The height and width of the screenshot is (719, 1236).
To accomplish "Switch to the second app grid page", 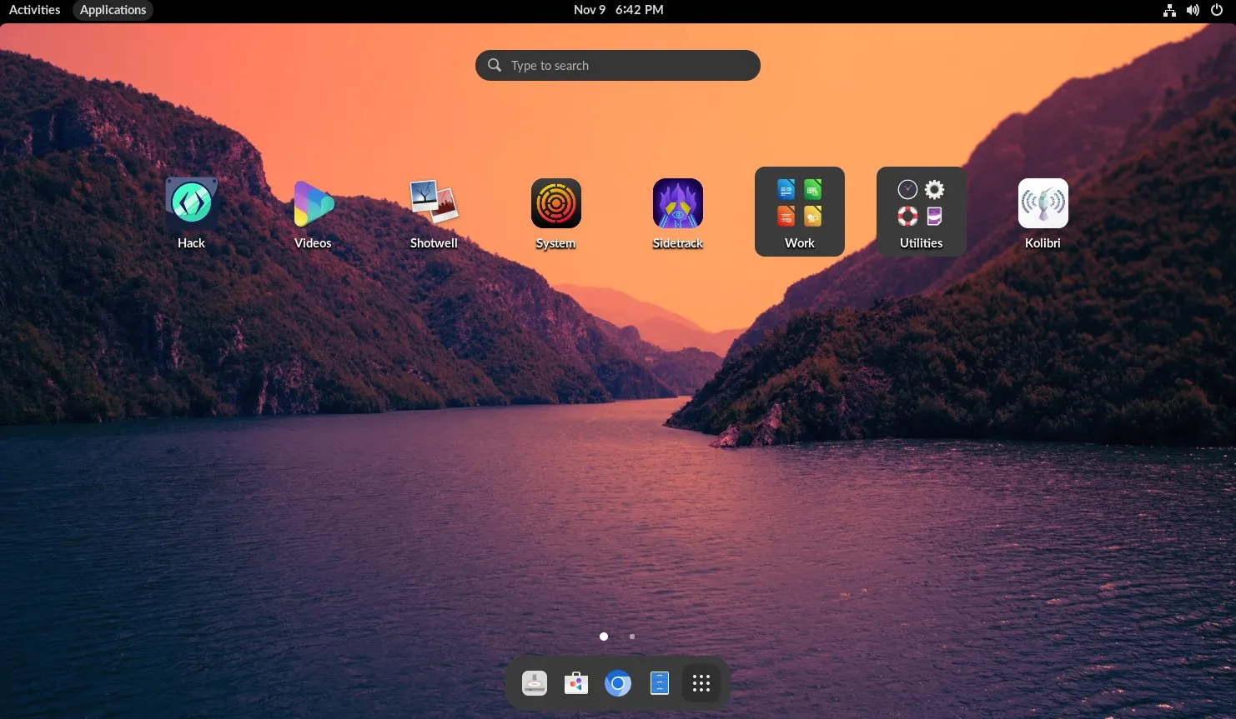I will (x=631, y=636).
